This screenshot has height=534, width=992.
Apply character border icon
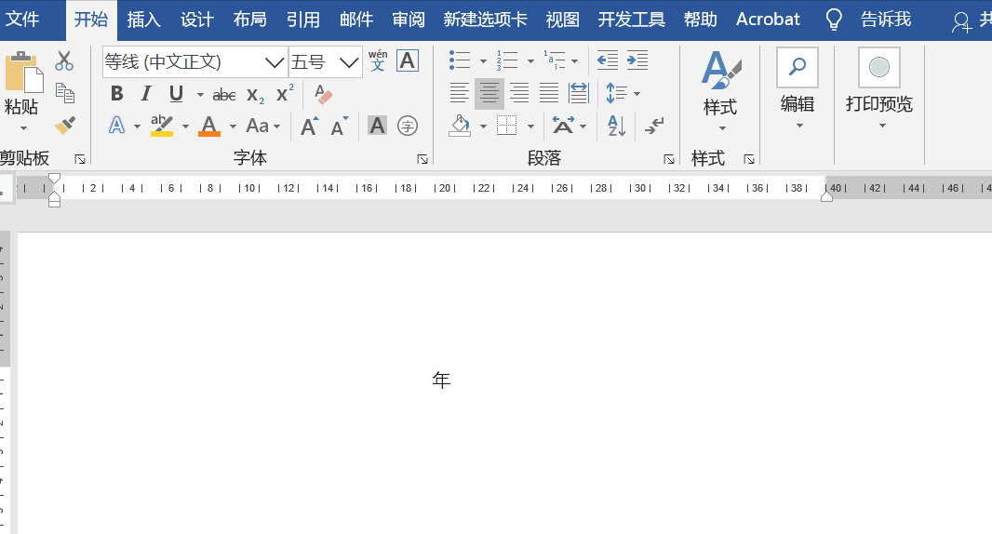click(408, 60)
